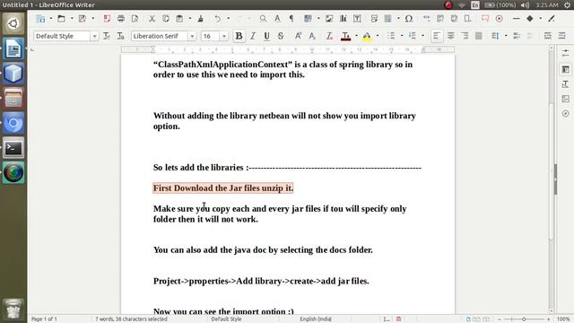Image resolution: width=574 pixels, height=323 pixels.
Task: Toggle formatting marks pilcrow
Action: [291, 19]
